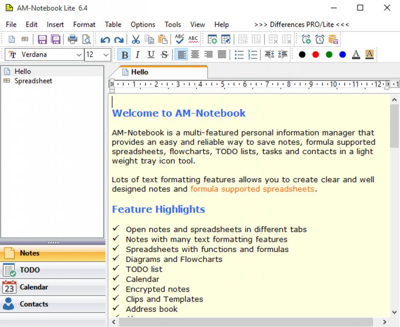The height and width of the screenshot is (327, 400).
Task: Open the Options menu
Action: click(143, 25)
